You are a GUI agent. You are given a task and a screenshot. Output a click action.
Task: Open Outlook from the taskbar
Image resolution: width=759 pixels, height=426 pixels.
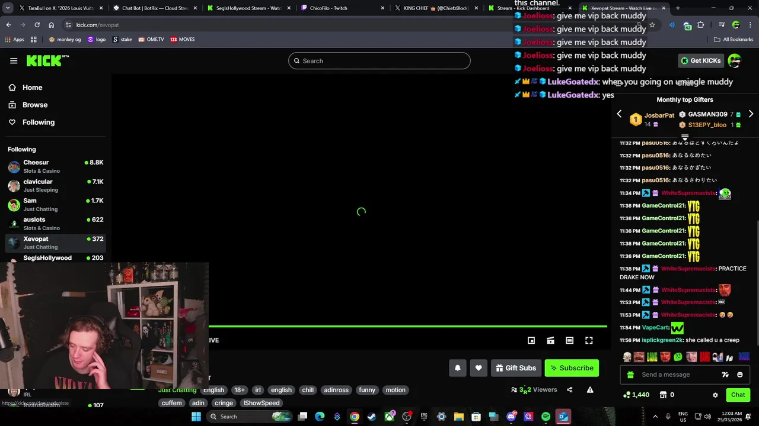(563, 417)
